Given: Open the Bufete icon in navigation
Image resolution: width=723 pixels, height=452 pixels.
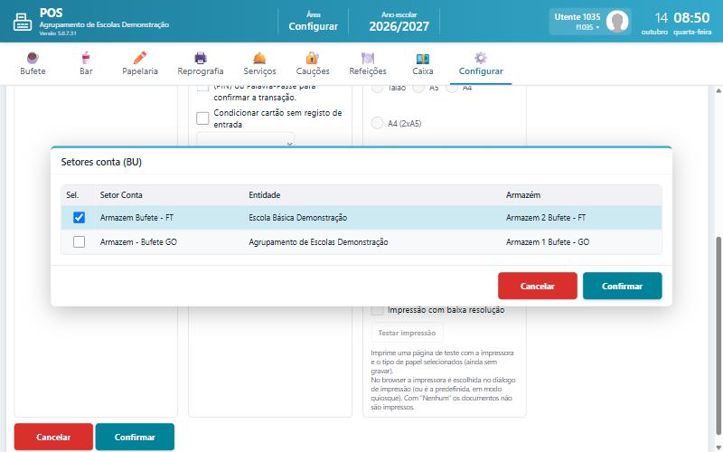Looking at the screenshot, I should coord(33,58).
